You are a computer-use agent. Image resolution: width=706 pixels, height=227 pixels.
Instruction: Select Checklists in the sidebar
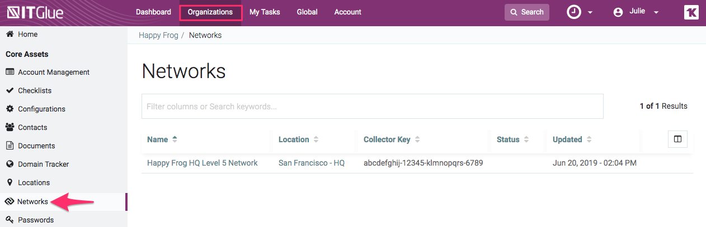click(35, 90)
